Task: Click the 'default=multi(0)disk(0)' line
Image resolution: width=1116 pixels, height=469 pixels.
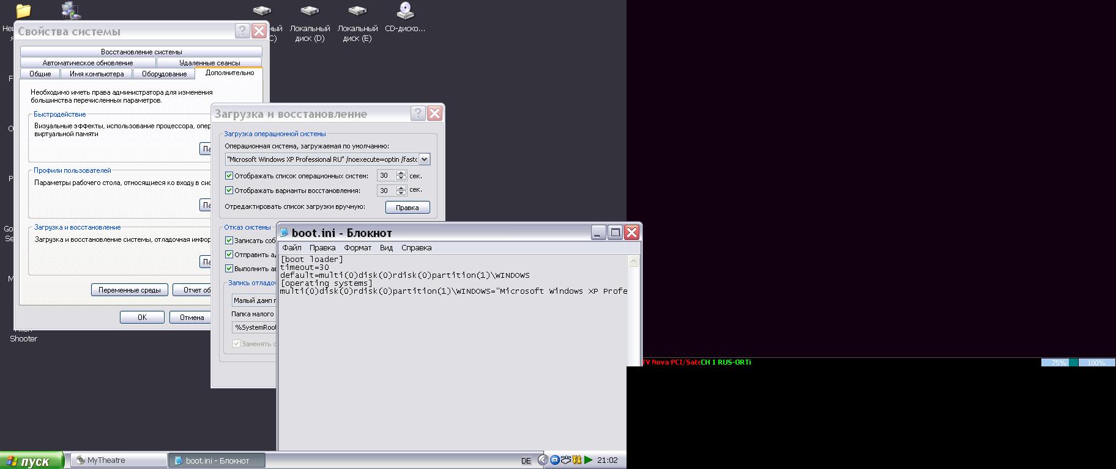Action: (405, 275)
